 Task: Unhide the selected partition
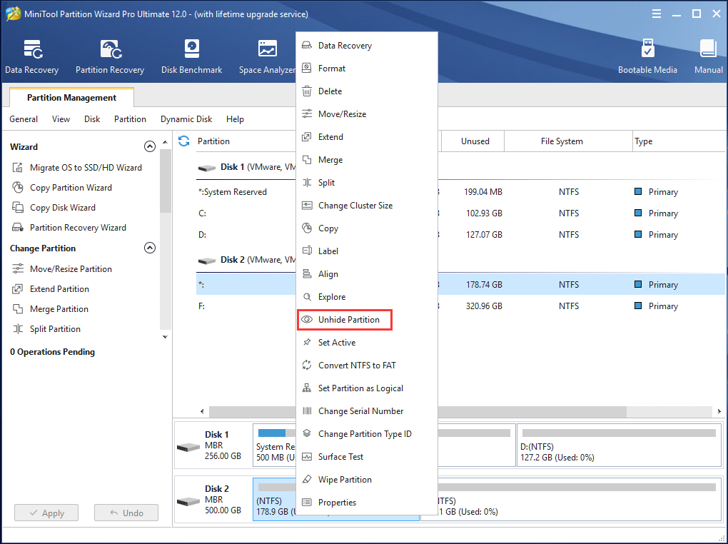(350, 319)
